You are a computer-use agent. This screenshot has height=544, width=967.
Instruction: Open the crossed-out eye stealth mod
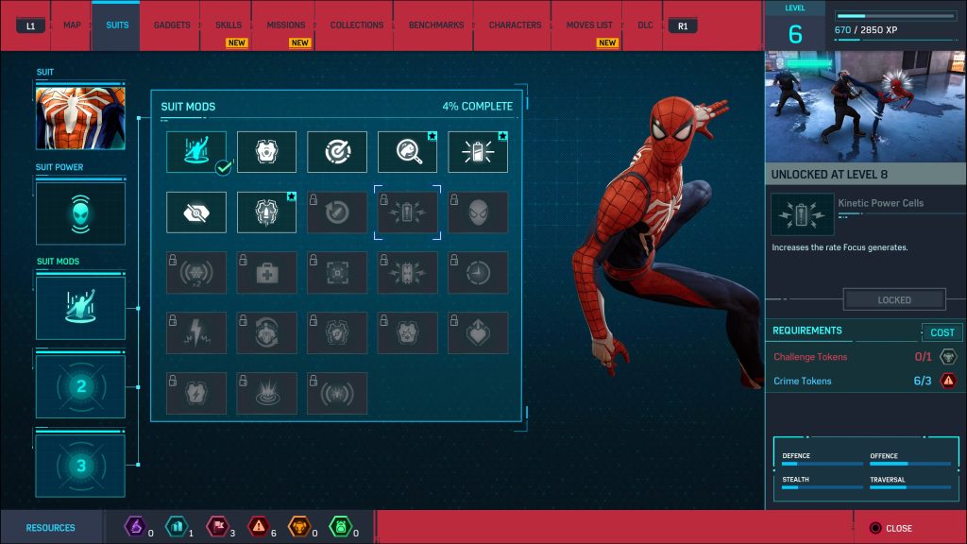click(x=195, y=212)
